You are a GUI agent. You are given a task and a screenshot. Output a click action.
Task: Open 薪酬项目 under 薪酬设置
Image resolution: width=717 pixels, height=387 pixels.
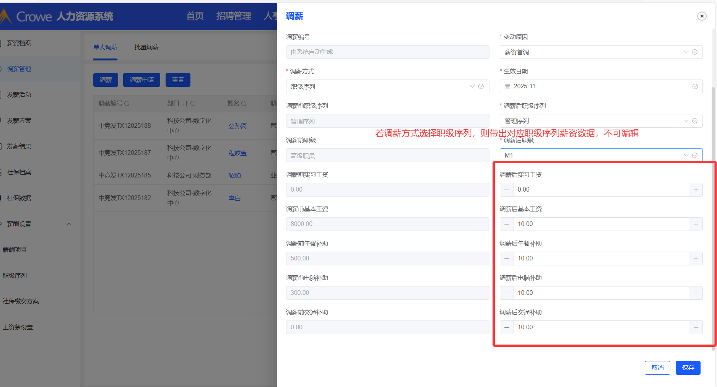point(15,250)
